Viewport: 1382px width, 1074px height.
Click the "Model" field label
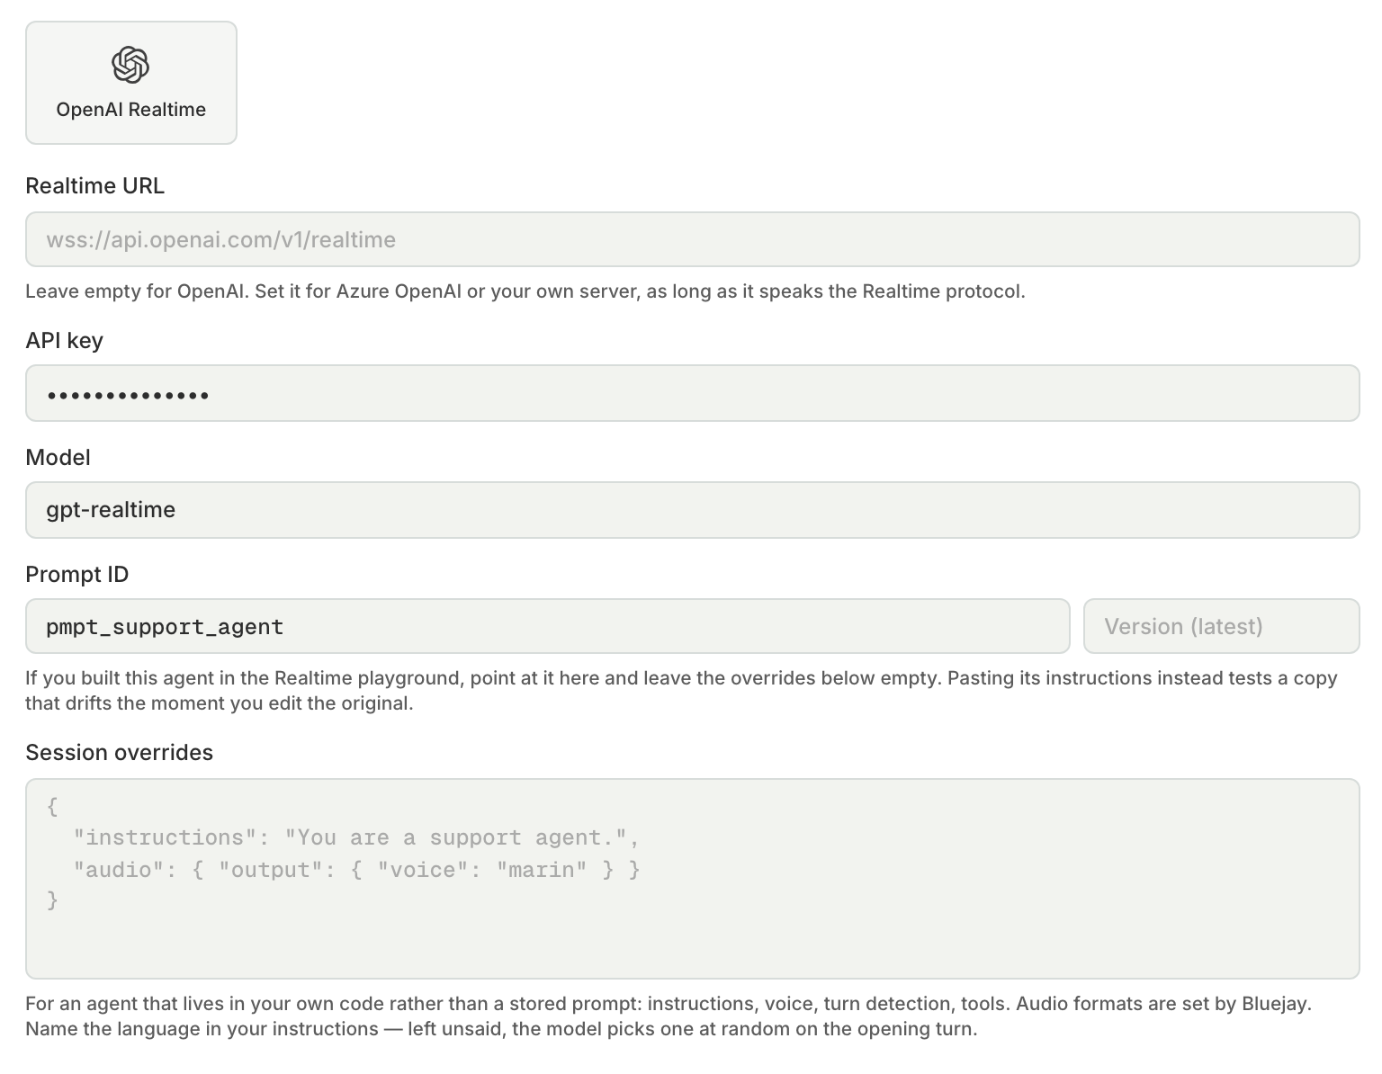tap(58, 458)
